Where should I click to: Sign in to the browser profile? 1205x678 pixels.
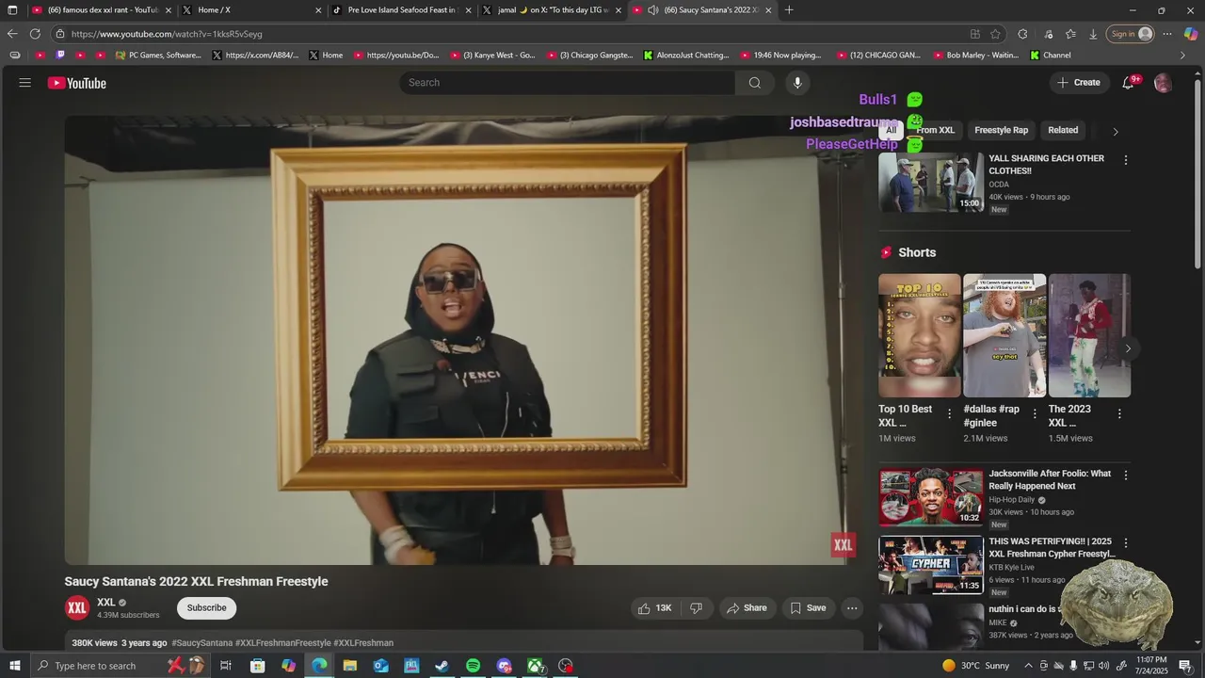coord(1130,34)
